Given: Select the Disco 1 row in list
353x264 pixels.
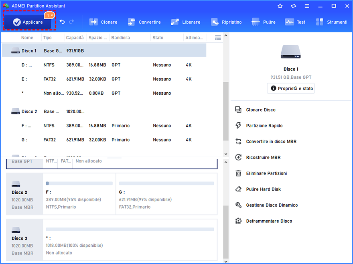Looking at the screenshot, I should click(x=104, y=51).
